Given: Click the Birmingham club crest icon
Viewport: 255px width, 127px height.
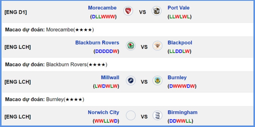Looking at the screenshot, I should (157, 115).
